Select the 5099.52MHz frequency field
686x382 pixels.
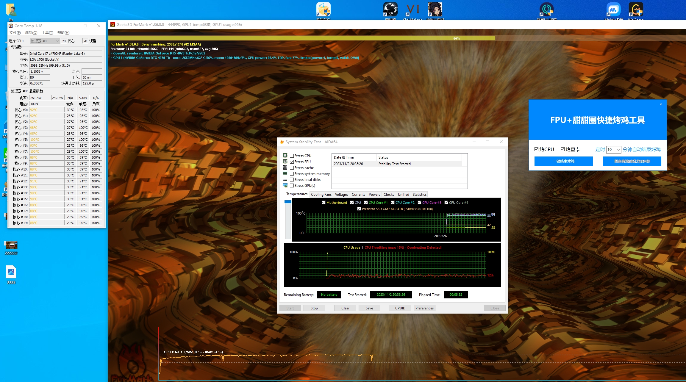point(65,65)
